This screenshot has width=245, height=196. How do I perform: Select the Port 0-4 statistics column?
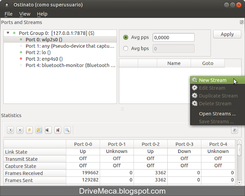(218, 144)
